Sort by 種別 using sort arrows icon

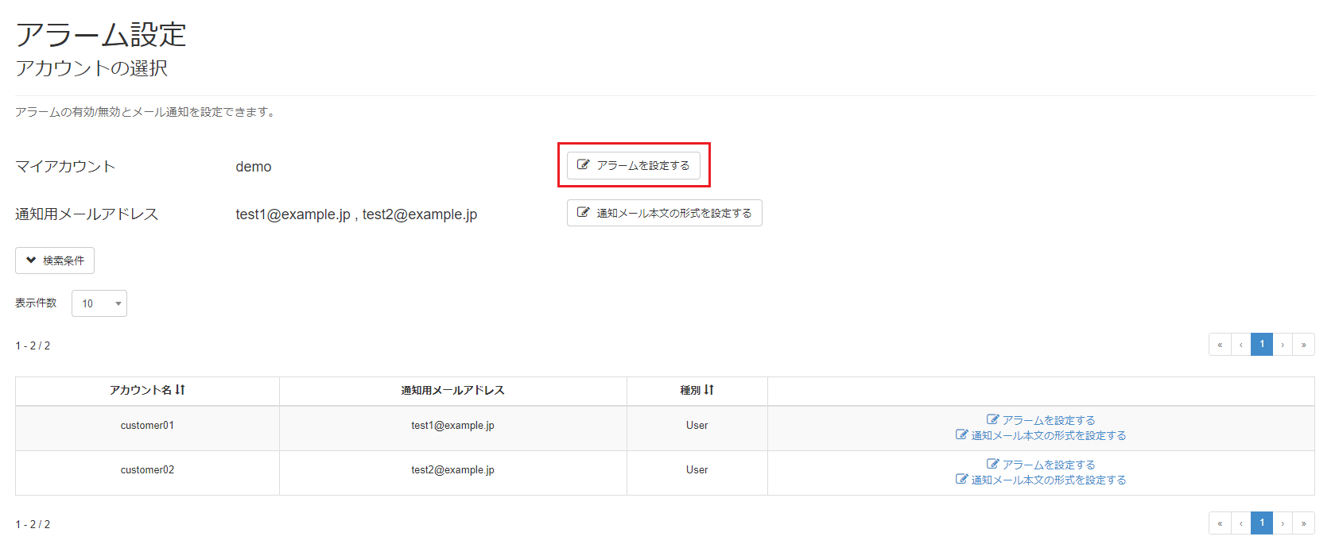[708, 390]
